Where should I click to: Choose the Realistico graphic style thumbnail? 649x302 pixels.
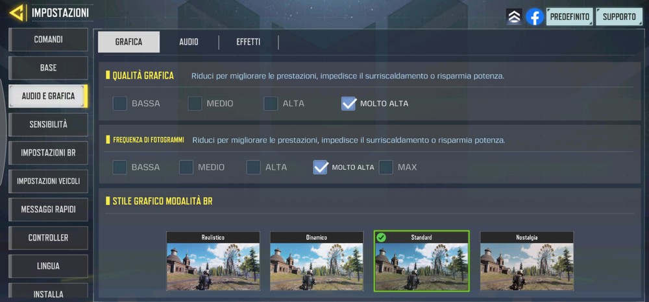click(213, 261)
